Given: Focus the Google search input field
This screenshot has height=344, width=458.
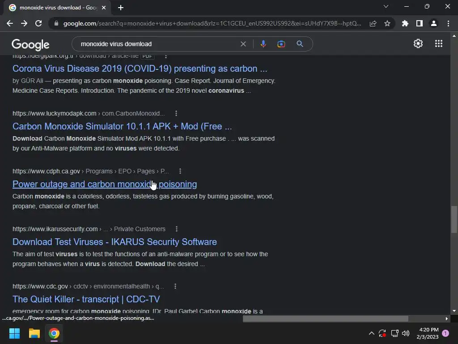Looking at the screenshot, I should tap(158, 44).
